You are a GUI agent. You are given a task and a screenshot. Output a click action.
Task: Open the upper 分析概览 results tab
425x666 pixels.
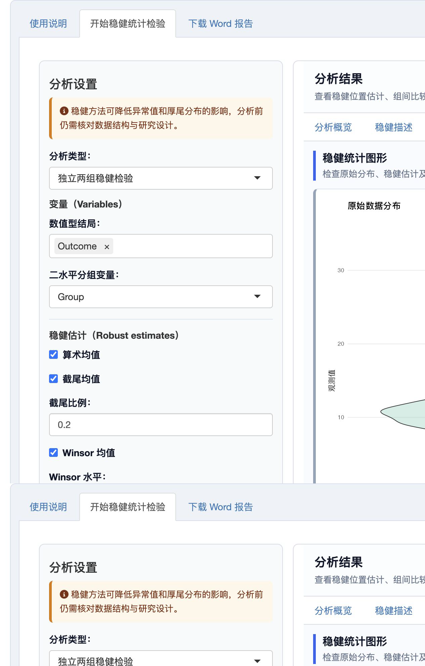(333, 127)
